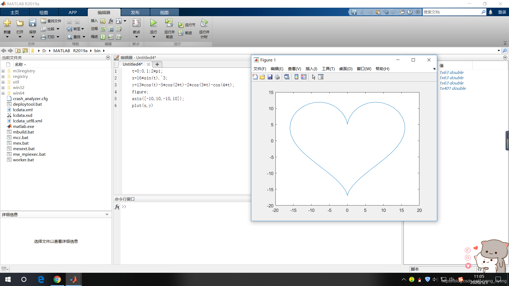The height and width of the screenshot is (286, 509).
Task: Click Insert Legend icon in Figure toolbar
Action: (304, 77)
